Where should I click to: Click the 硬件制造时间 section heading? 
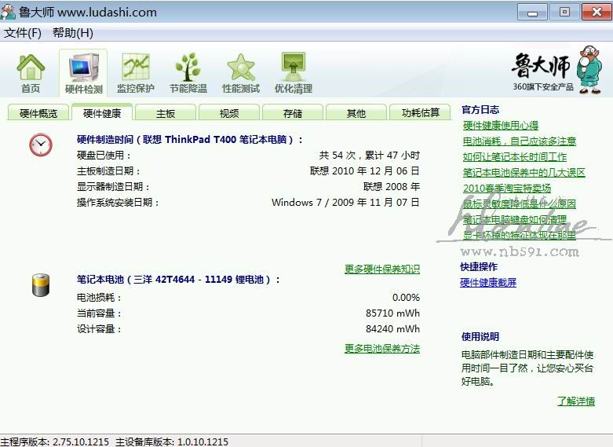point(190,139)
